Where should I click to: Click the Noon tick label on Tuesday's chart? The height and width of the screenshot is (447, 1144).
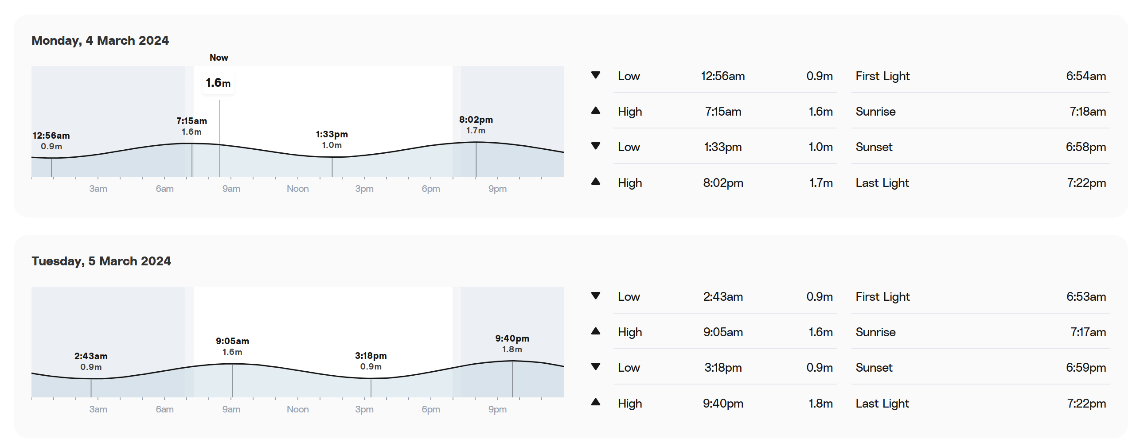pos(297,409)
